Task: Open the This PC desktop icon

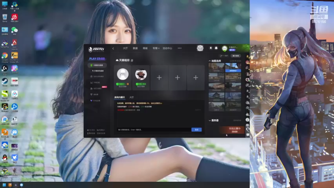Action: pyautogui.click(x=5, y=5)
